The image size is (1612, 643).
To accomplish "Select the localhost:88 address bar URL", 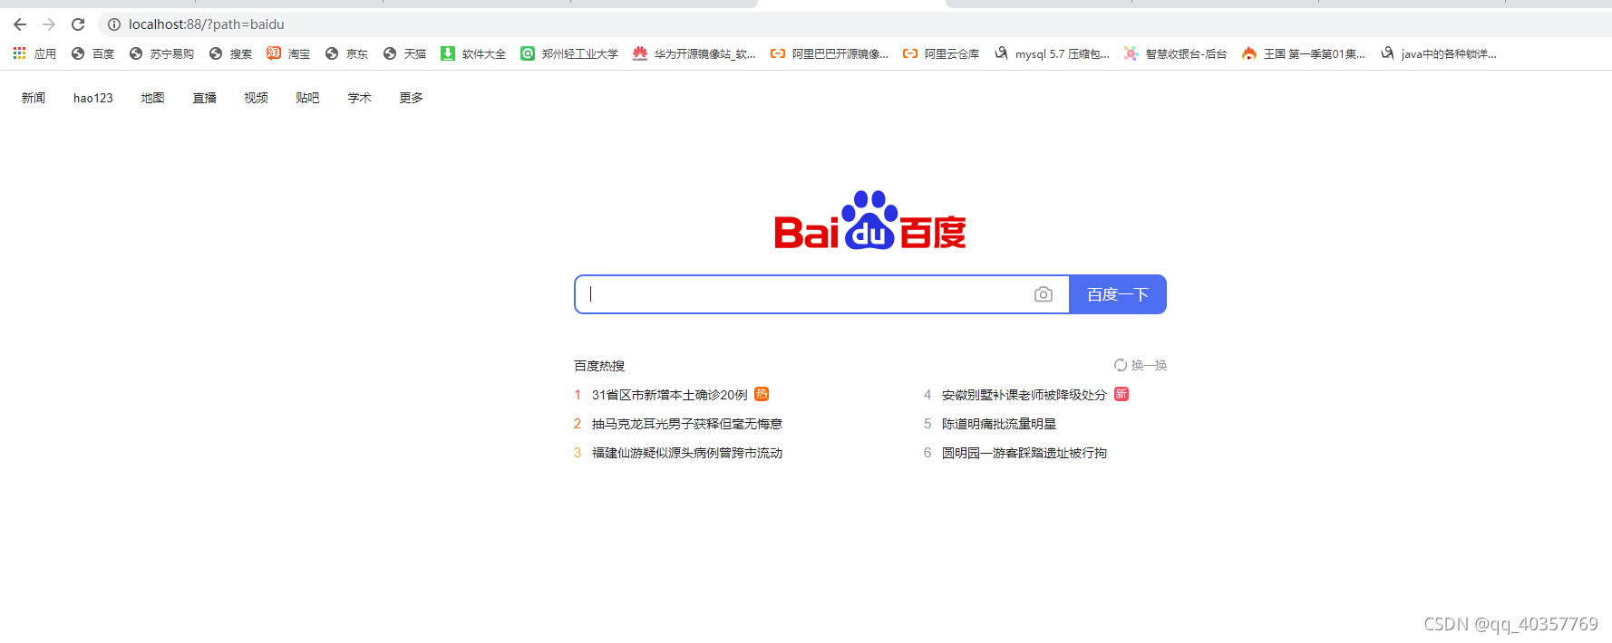I will 206,24.
